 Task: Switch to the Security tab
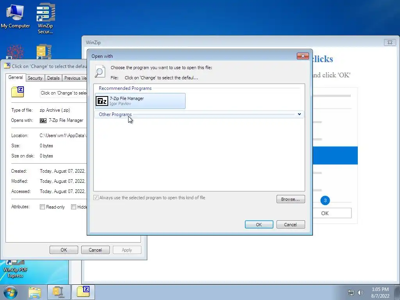(x=35, y=78)
